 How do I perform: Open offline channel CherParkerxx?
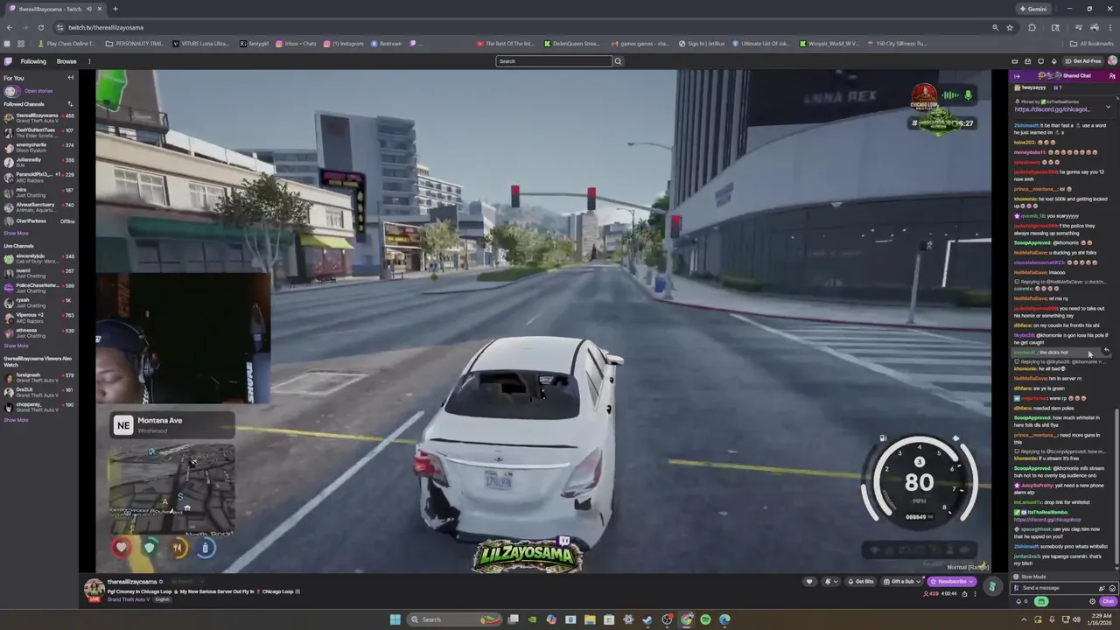coord(38,221)
